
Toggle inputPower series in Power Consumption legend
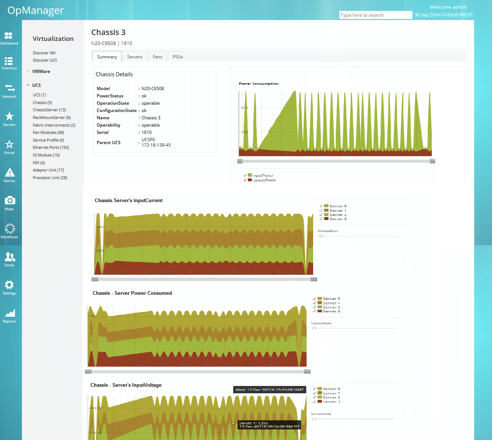click(x=246, y=175)
